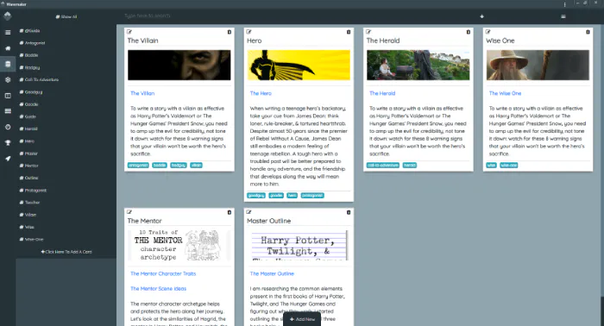
Task: Edit the Master Outline card
Action: click(x=249, y=212)
